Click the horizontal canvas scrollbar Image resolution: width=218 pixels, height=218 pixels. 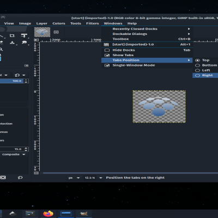point(130,173)
